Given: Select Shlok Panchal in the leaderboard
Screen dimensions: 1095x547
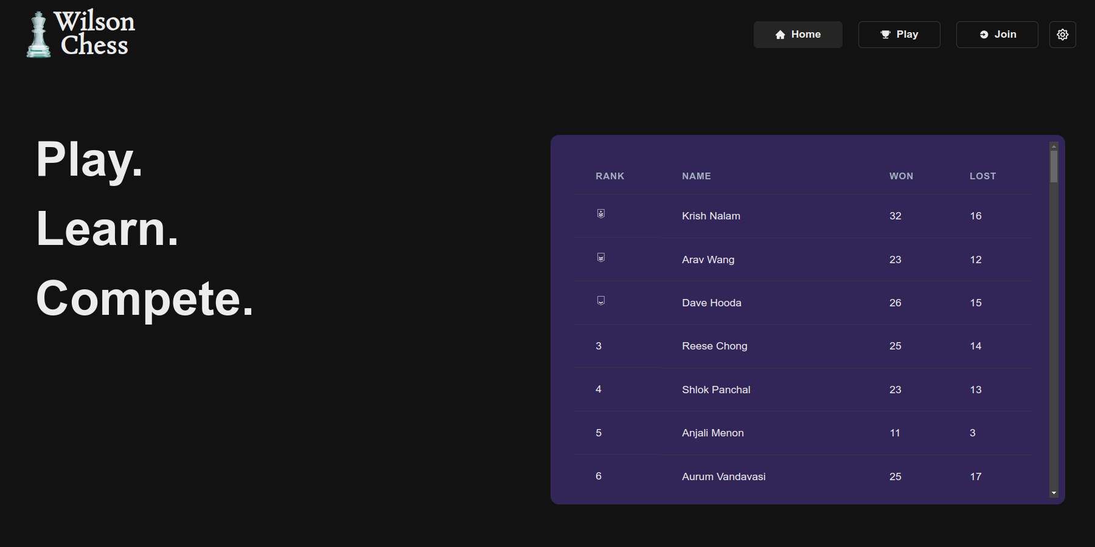Looking at the screenshot, I should [715, 390].
